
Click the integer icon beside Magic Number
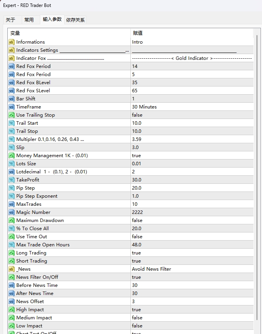click(x=11, y=212)
